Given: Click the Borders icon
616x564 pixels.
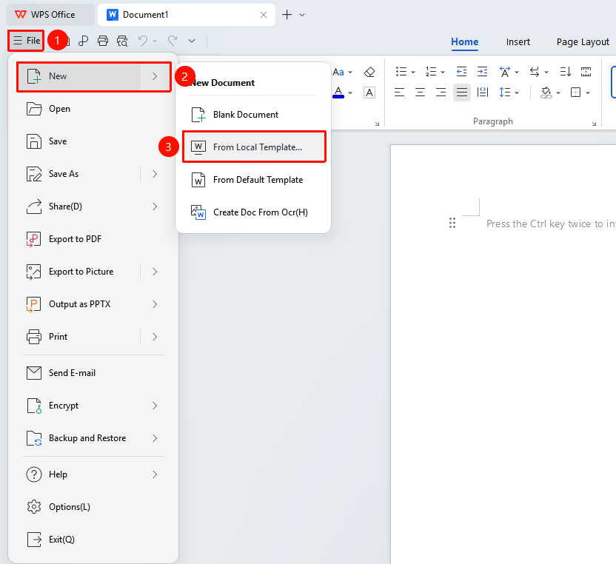Looking at the screenshot, I should coord(575,93).
